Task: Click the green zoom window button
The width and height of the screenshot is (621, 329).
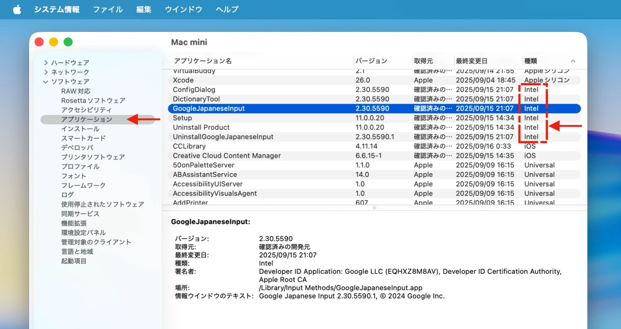Action: (68, 42)
